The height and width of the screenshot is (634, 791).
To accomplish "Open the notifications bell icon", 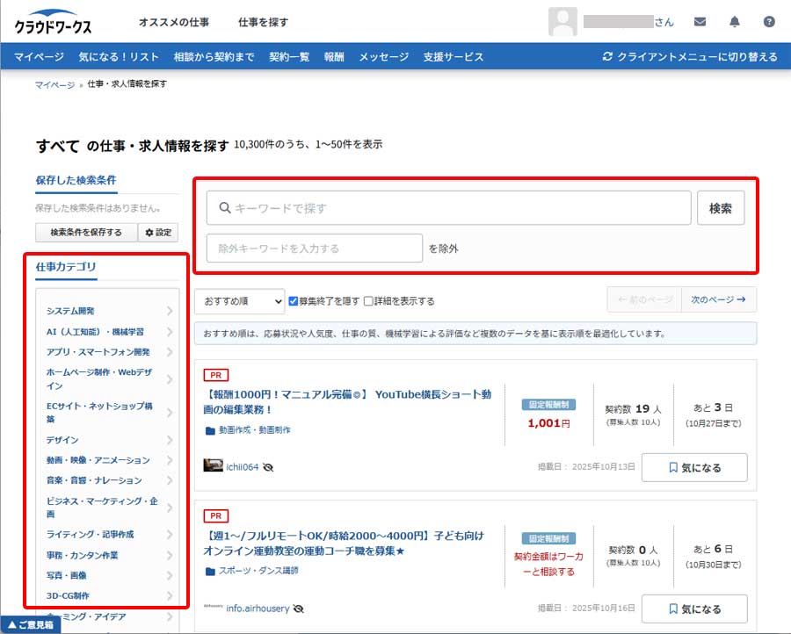I will 735,22.
